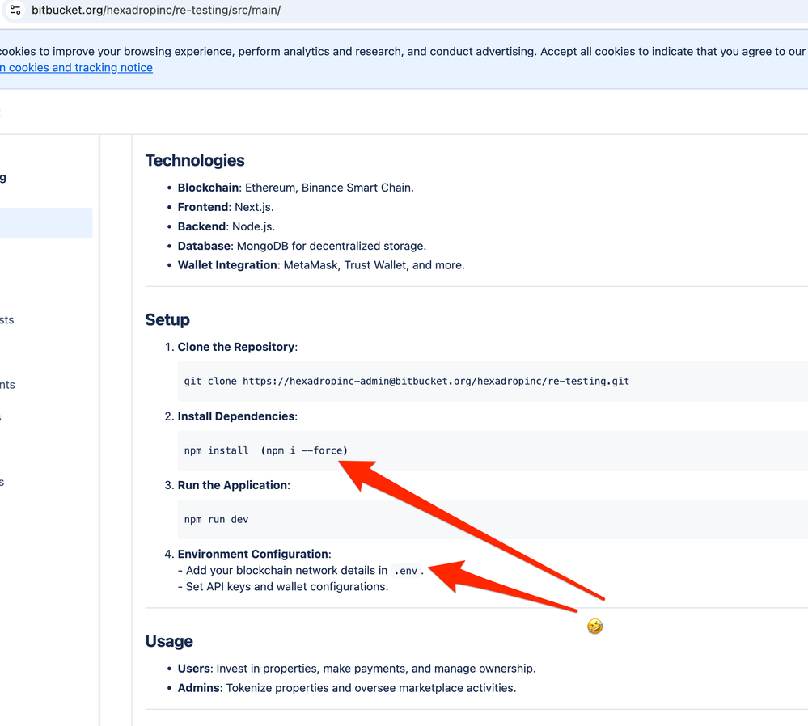Select the git clone command code block

click(x=493, y=382)
